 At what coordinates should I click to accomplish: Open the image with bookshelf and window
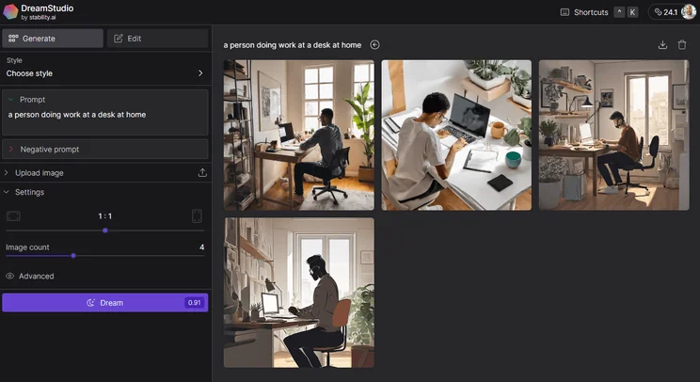coord(299,135)
